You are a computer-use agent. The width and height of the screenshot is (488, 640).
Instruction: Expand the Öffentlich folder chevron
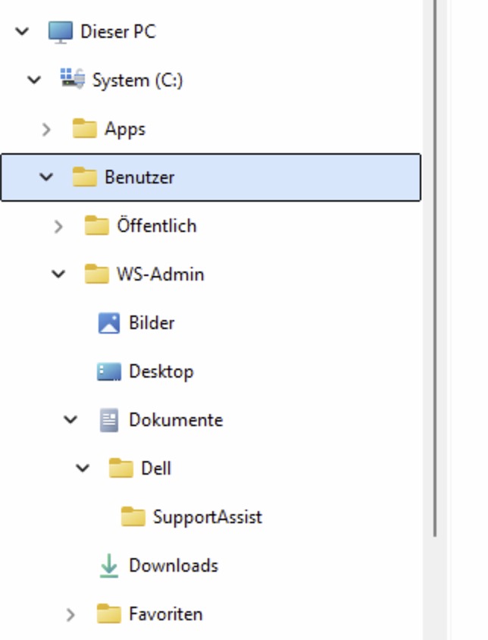(x=59, y=226)
